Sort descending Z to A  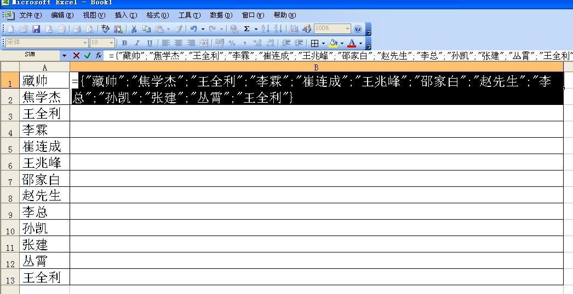click(x=278, y=29)
